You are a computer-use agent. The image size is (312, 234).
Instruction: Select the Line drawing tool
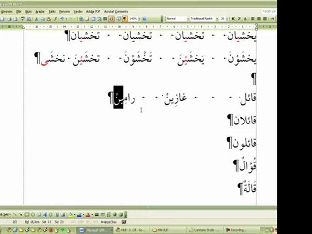click(15, 214)
